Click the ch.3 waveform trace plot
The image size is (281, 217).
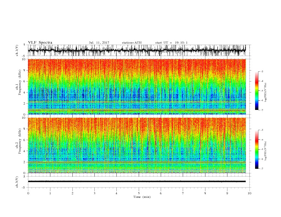(137, 182)
